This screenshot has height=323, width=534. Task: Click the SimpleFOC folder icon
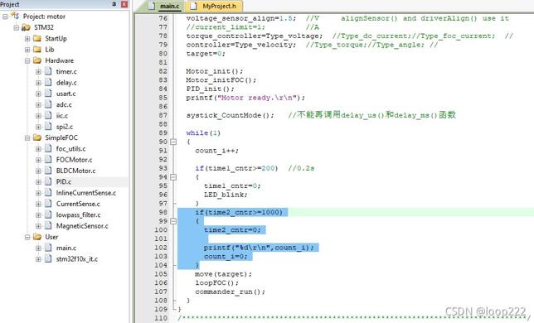tap(37, 137)
